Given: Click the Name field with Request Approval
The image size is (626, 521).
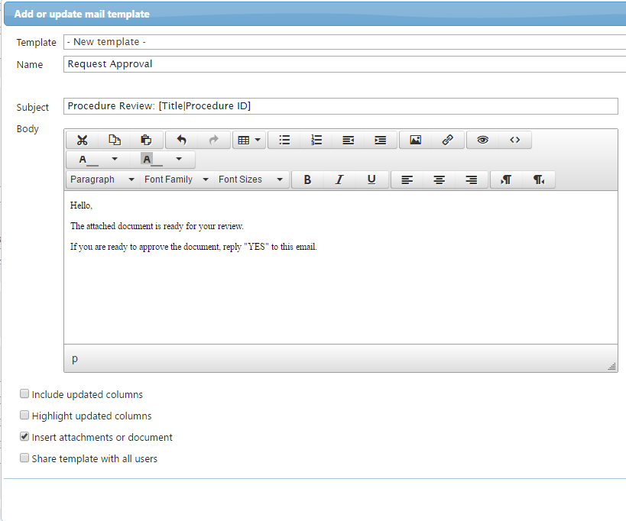Looking at the screenshot, I should point(345,64).
